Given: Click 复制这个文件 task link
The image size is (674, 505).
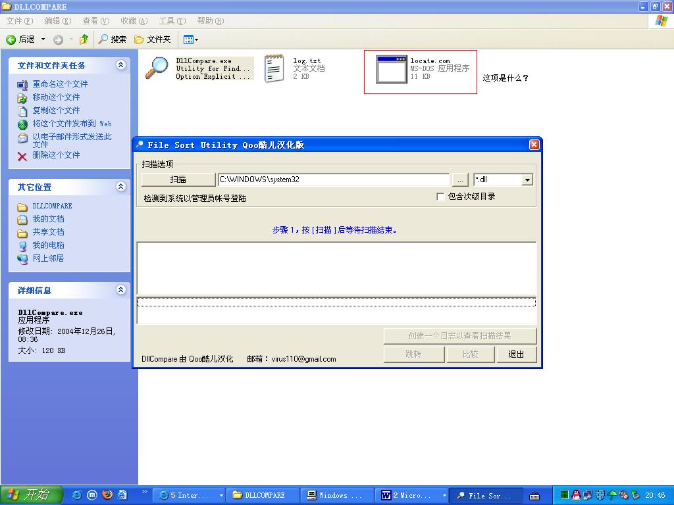Looking at the screenshot, I should 57,110.
